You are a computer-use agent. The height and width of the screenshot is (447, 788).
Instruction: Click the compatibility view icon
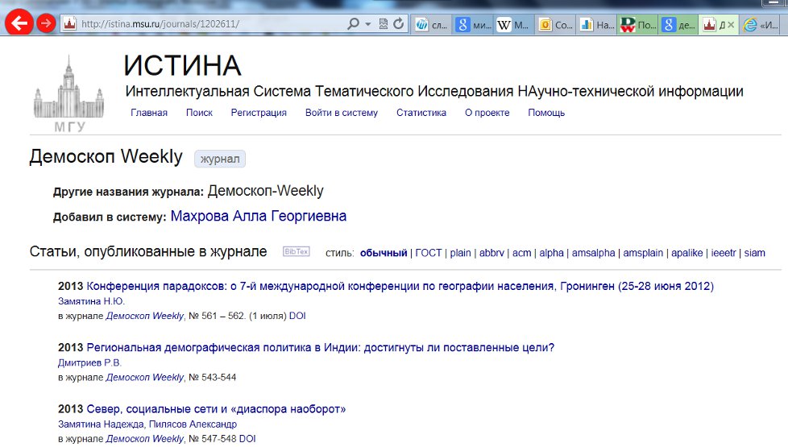point(384,24)
